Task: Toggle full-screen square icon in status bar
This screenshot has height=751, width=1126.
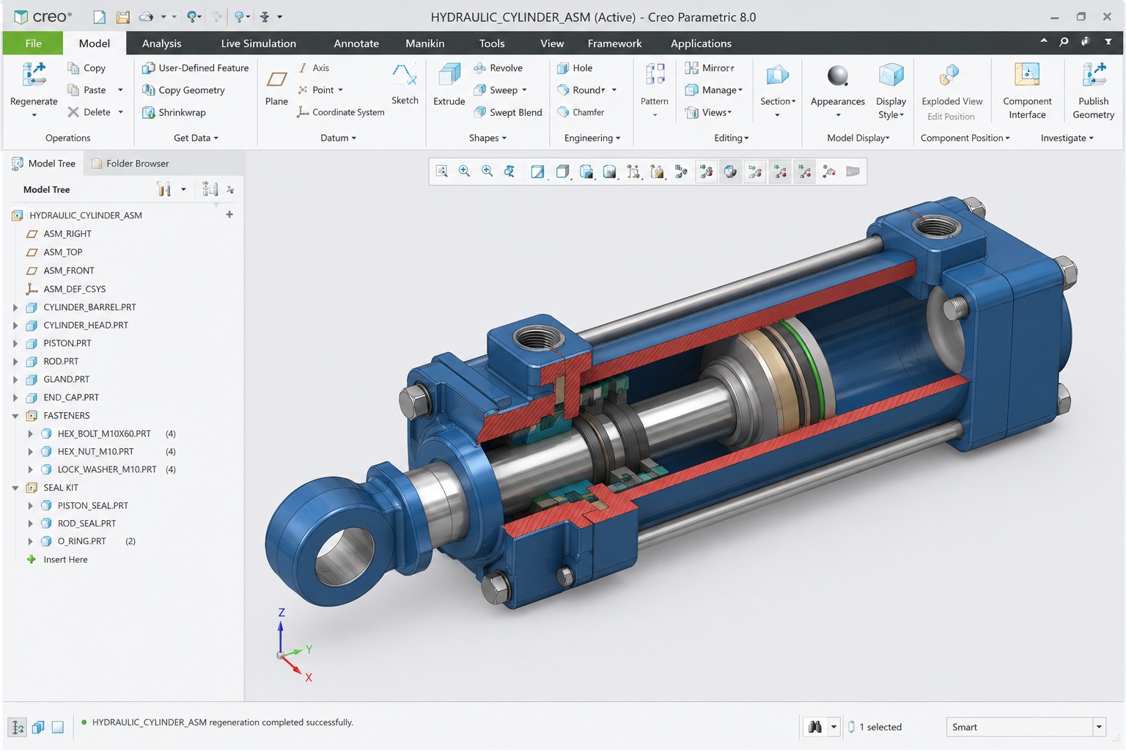Action: pyautogui.click(x=58, y=727)
